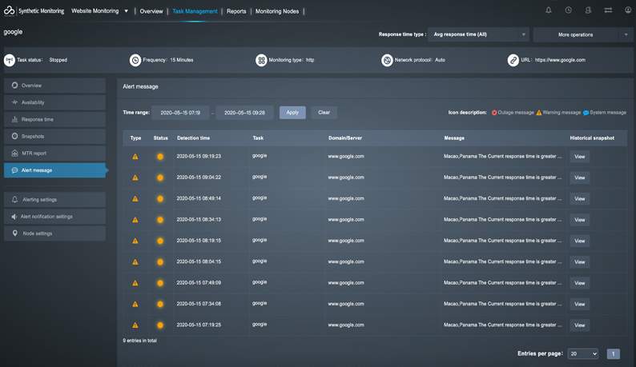Clear the time range filter
This screenshot has width=636, height=367.
pos(324,113)
